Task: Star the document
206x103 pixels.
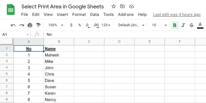Action: point(114,6)
